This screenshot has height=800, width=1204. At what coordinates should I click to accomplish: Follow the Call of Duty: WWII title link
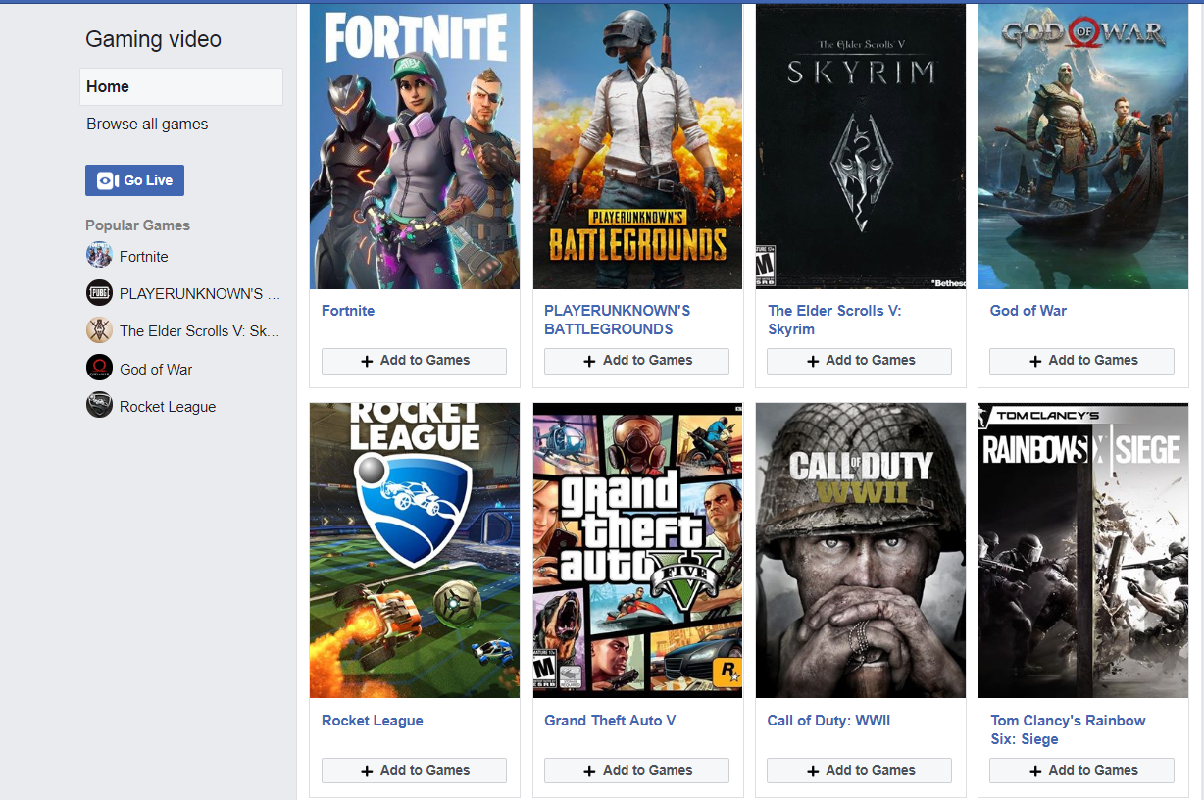(x=828, y=721)
